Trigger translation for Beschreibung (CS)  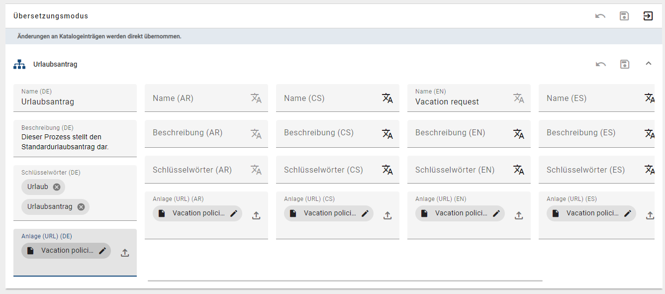pyautogui.click(x=388, y=134)
